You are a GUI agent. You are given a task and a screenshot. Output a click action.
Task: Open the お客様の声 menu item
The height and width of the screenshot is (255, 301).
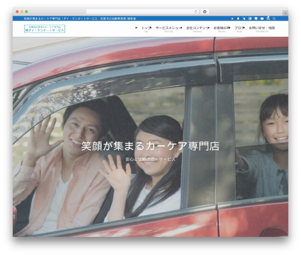click(x=222, y=29)
